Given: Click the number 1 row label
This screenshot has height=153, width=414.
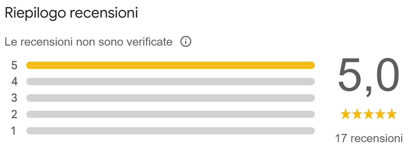Looking at the screenshot, I should click(x=14, y=131).
